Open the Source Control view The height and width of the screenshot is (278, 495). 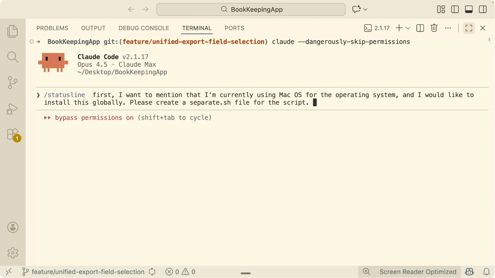(x=13, y=83)
